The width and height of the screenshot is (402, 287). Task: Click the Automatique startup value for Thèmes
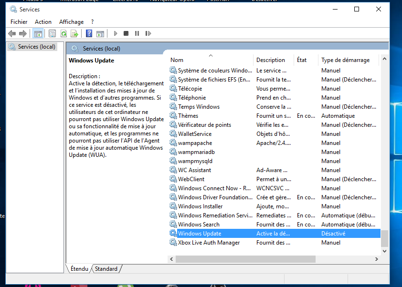[338, 116]
